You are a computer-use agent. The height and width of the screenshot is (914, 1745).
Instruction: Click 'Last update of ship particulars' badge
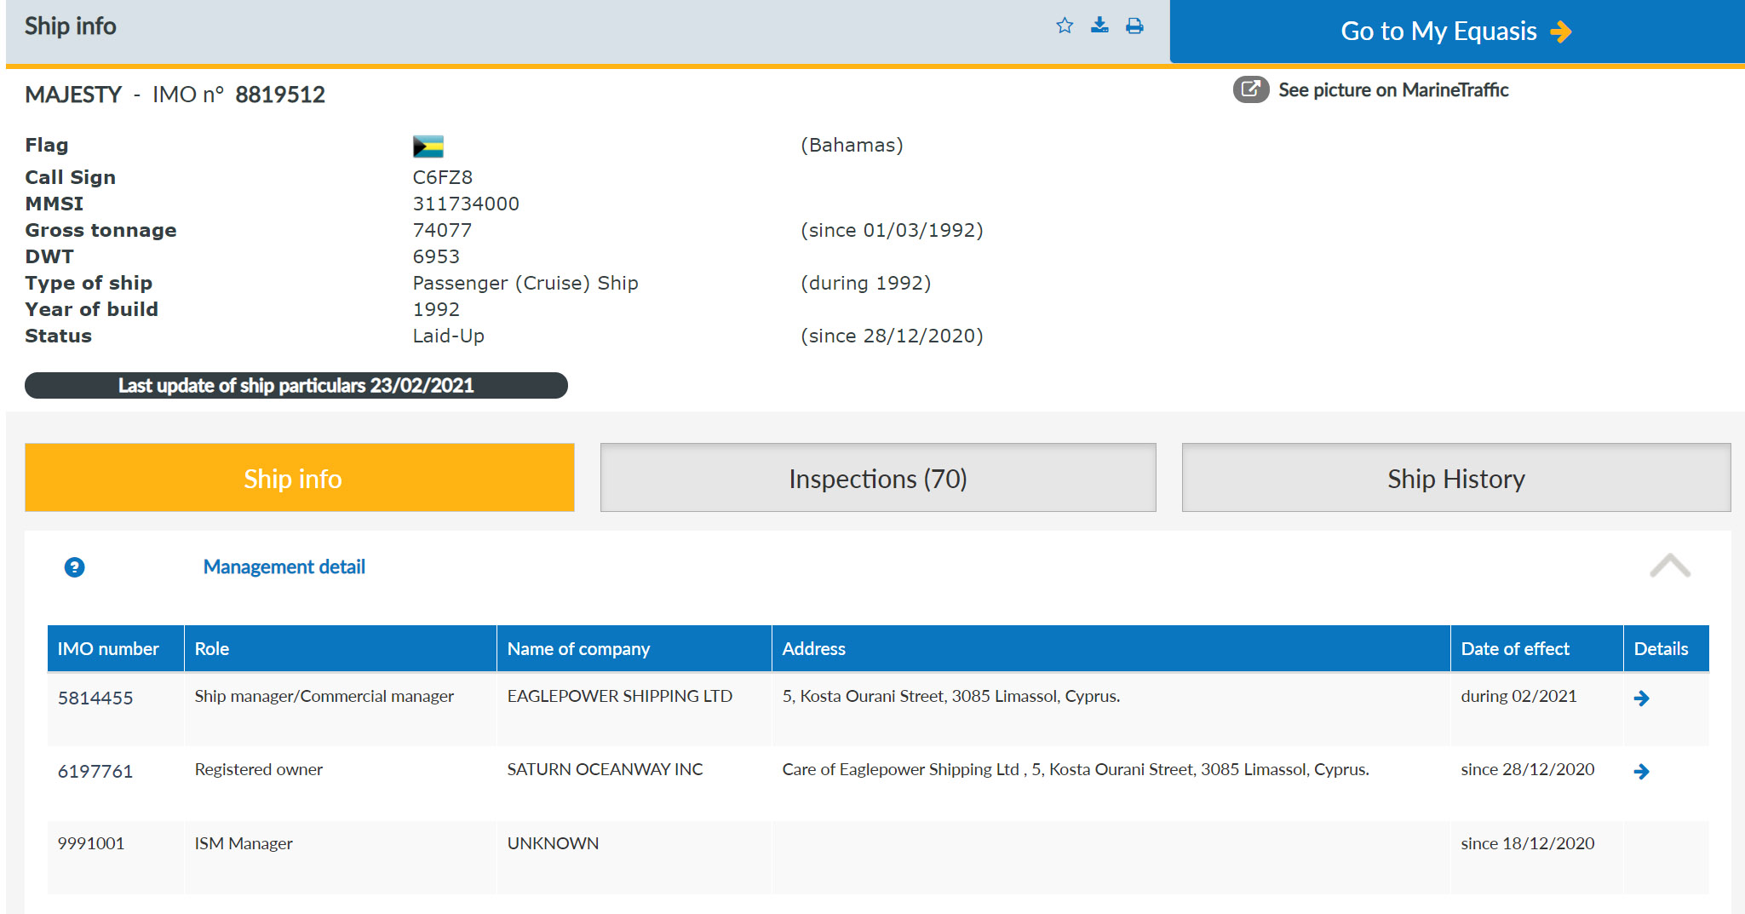pos(296,385)
